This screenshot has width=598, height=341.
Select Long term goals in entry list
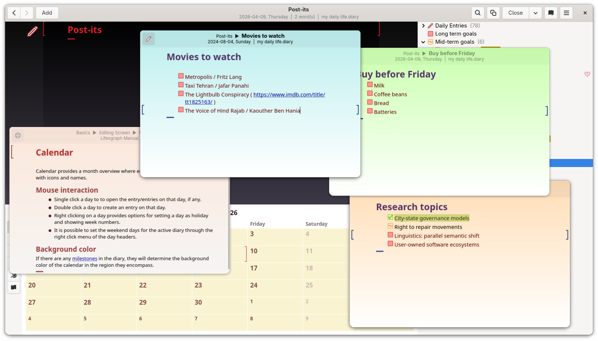point(456,34)
